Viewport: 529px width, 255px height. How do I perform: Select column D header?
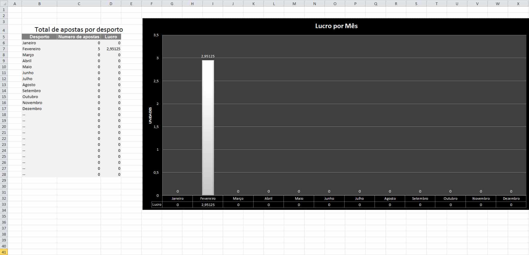tap(111, 4)
